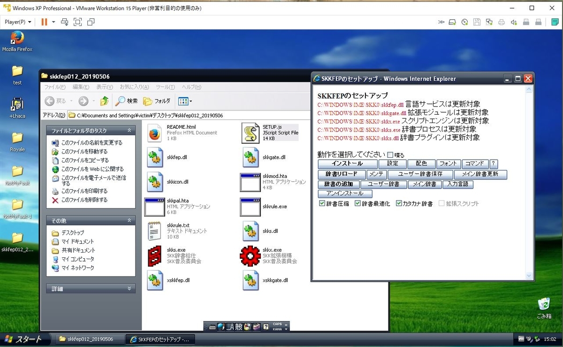
Task: Toggle the 喋る checkbox
Action: (390, 154)
